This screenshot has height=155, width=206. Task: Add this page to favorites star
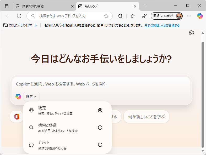pyautogui.click(x=106, y=16)
